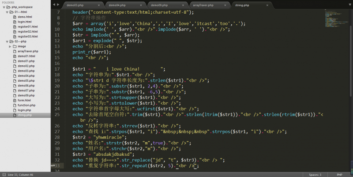
Task: Expand the image folder arrow
Action: [10, 46]
